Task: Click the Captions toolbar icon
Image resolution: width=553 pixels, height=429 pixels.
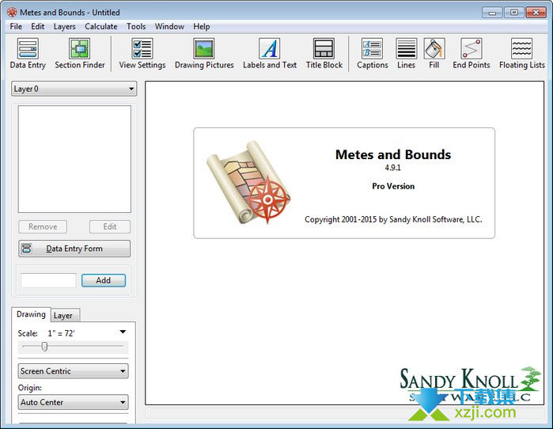Action: point(372,49)
